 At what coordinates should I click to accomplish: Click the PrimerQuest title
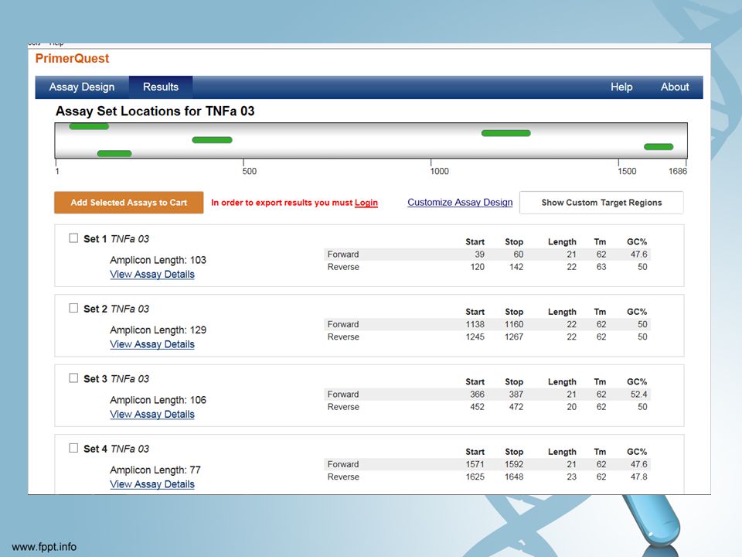(x=73, y=58)
